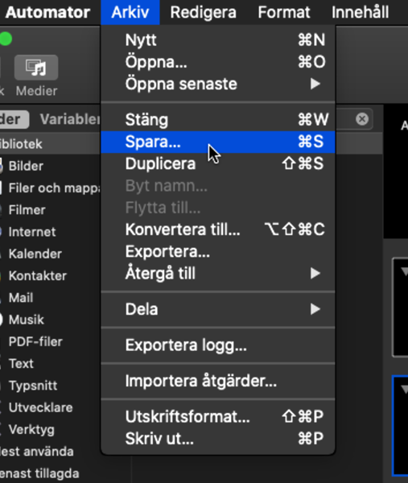Clear the search field with the x icon
Viewport: 408px width, 483px height.
tap(362, 119)
